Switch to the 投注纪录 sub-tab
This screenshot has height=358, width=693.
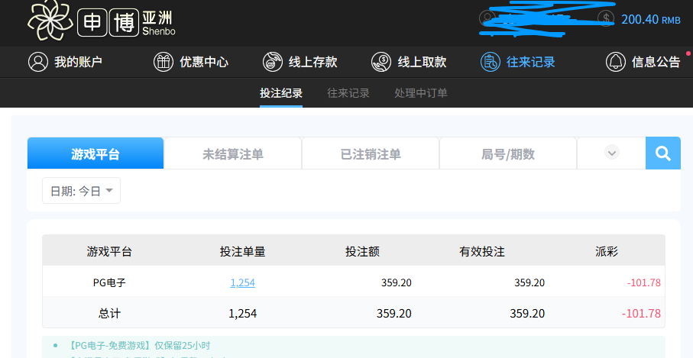pos(281,93)
